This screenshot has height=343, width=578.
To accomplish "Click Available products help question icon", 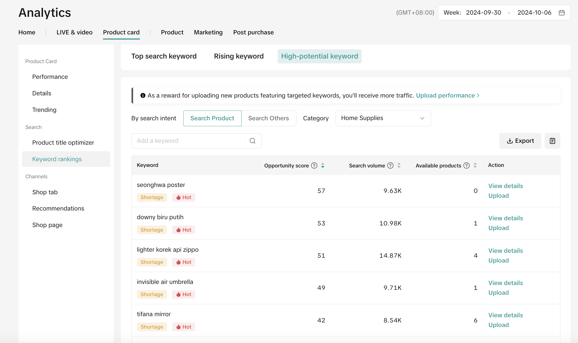I will [x=466, y=166].
